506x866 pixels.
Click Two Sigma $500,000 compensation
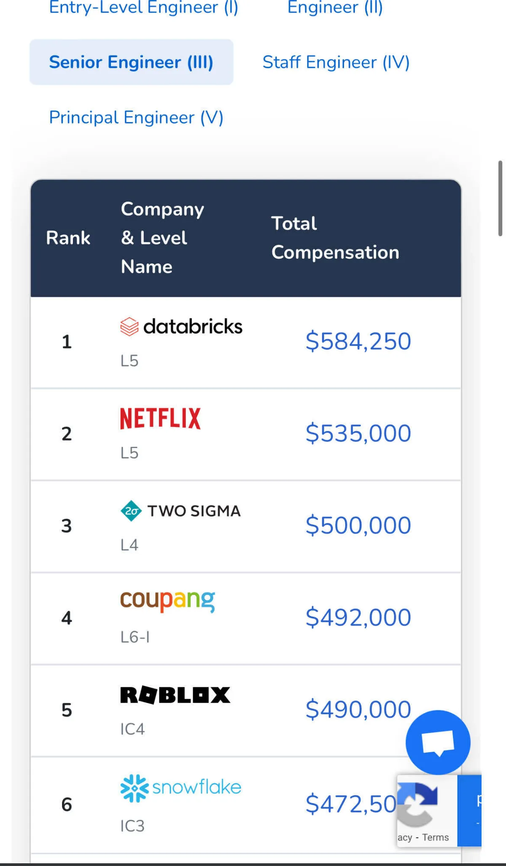[x=358, y=525]
